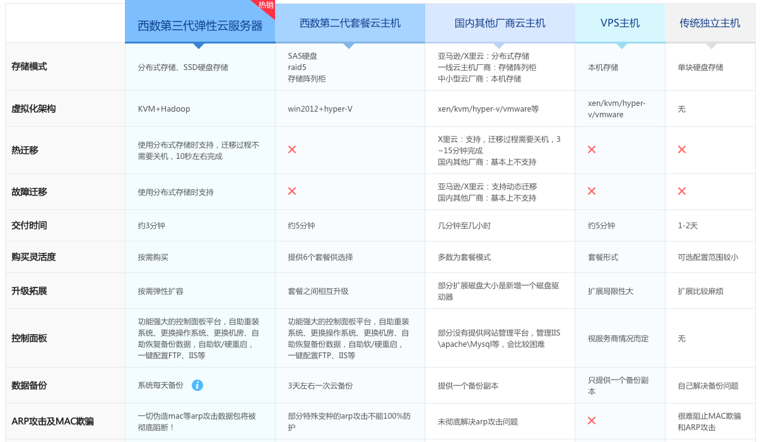Click the cell starting with X里云：支持，迁移过程需要关机

(x=499, y=150)
